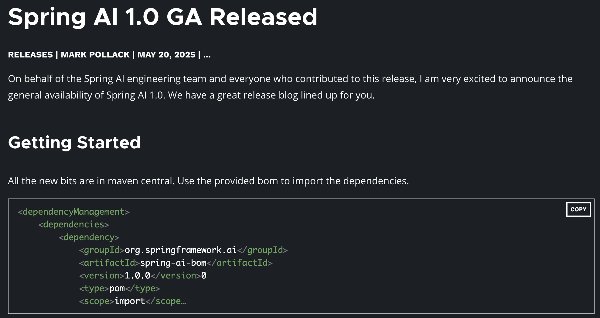600x318 pixels.
Task: Click the stray 0 after version tag
Action: pos(204,275)
